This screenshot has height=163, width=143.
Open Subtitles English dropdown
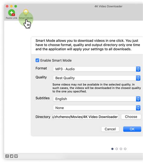pyautogui.click(x=97, y=99)
